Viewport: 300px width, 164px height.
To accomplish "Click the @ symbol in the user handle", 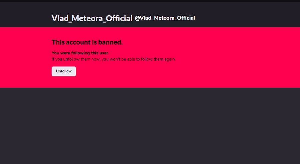I will coord(137,18).
